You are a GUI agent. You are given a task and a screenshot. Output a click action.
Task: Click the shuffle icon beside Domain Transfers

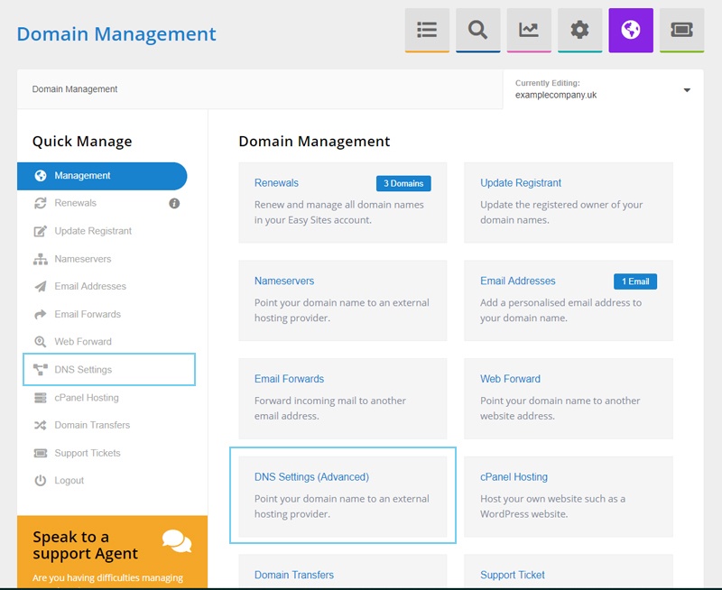point(41,425)
